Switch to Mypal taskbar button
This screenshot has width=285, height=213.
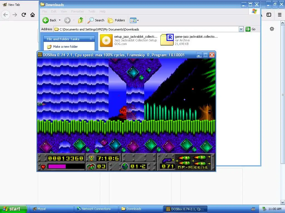(x=51, y=209)
